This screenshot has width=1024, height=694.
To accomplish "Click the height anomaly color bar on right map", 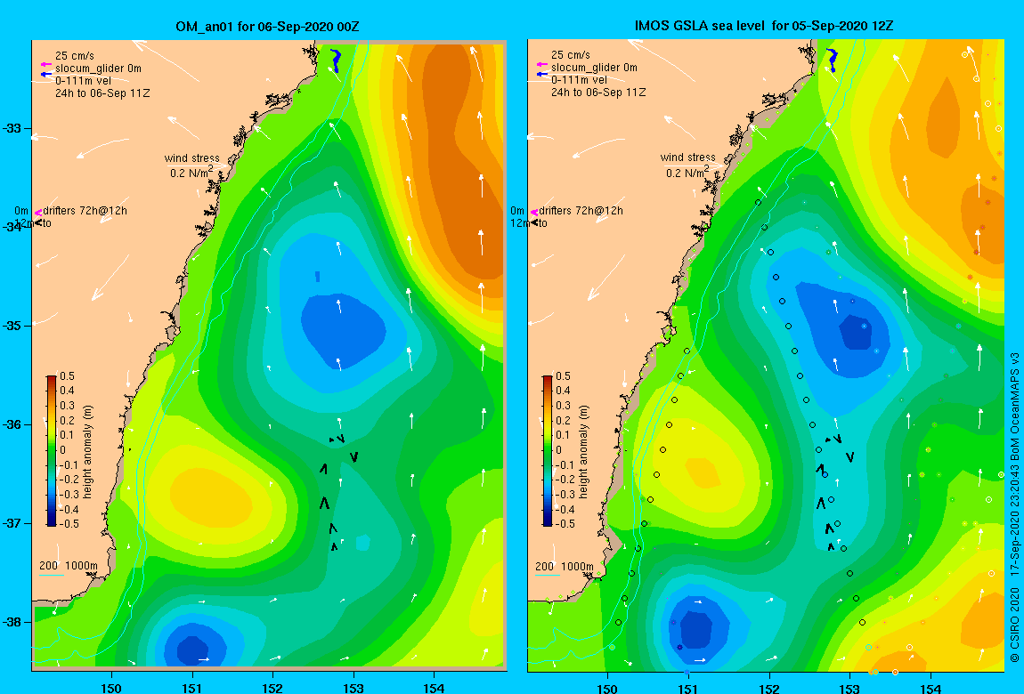I will 548,451.
